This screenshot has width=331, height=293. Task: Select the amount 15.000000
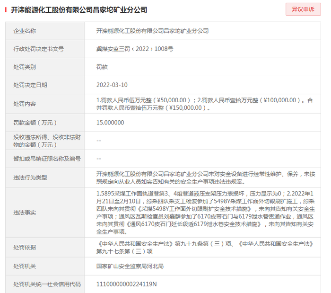110,123
